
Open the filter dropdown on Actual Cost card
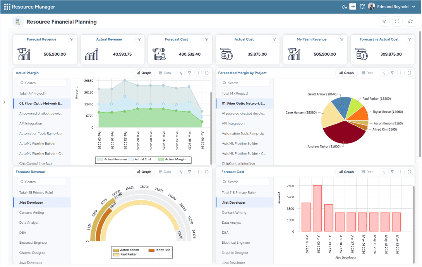[x=274, y=39]
